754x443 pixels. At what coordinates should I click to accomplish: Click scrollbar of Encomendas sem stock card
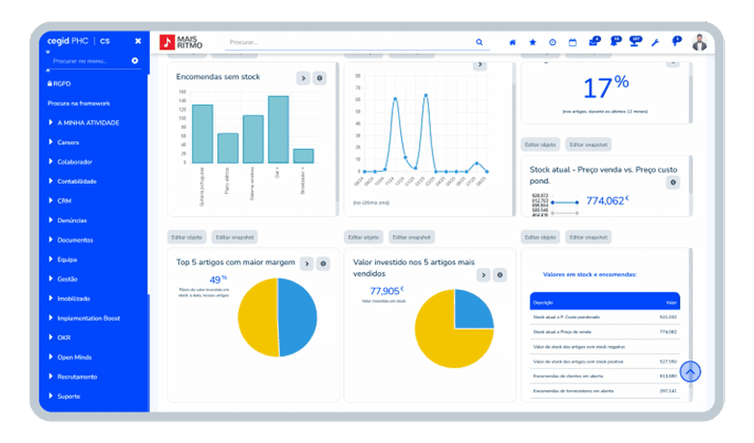click(x=337, y=133)
